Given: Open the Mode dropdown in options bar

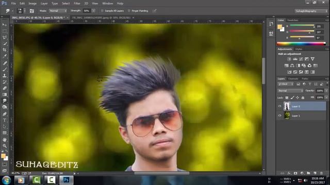Looking at the screenshot, I should 58,11.
